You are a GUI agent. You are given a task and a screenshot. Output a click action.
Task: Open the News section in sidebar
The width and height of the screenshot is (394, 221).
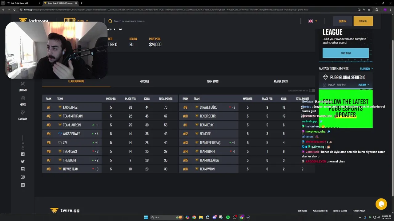pos(22,101)
